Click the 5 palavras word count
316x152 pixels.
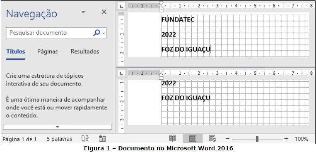(x=60, y=139)
